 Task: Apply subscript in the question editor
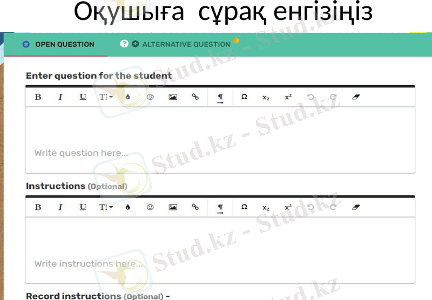(x=266, y=98)
